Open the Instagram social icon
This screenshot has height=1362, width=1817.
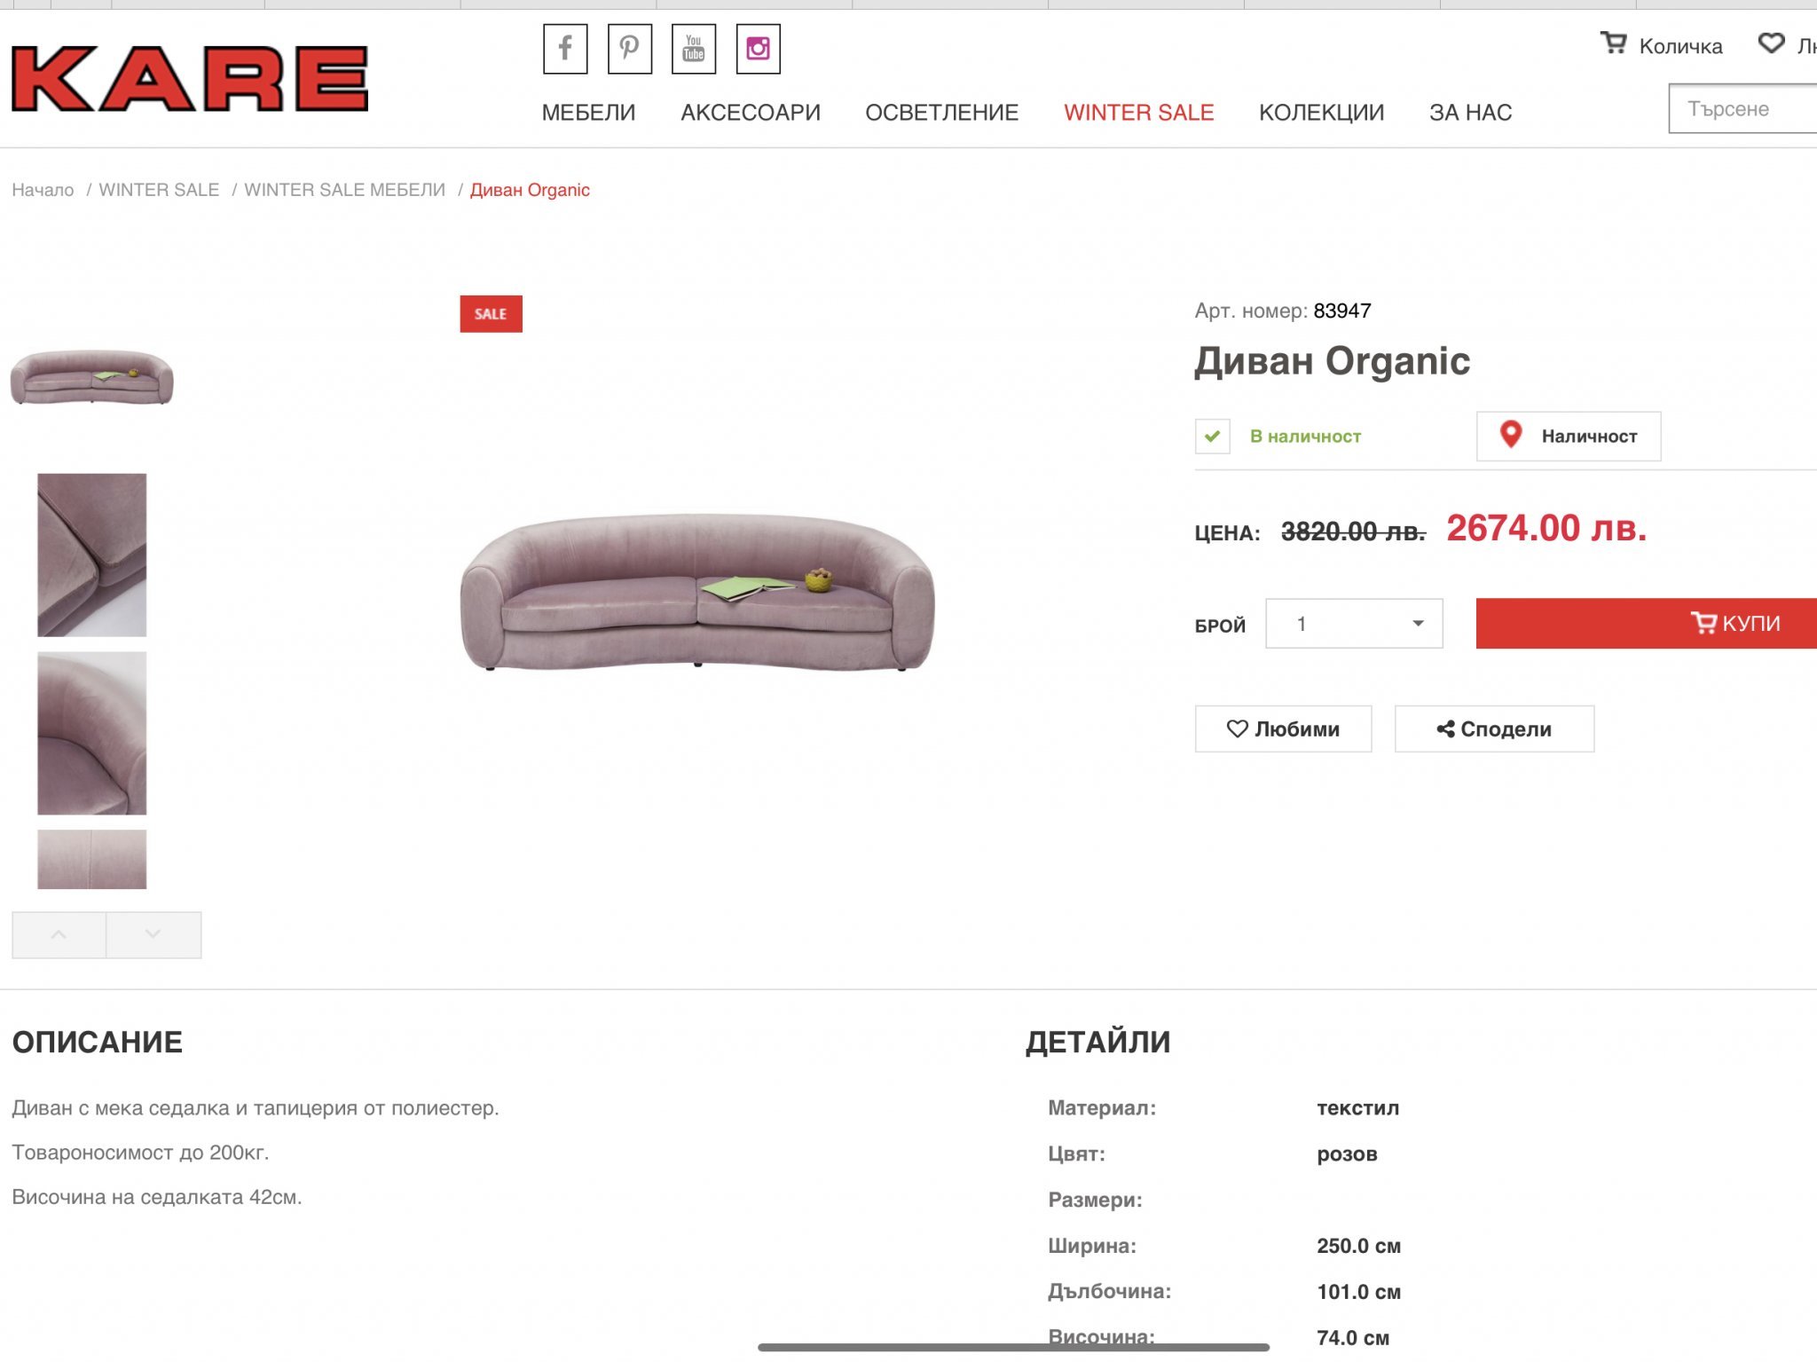tap(758, 49)
